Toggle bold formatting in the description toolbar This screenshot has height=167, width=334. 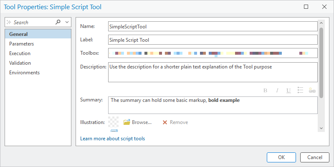[x=265, y=90]
